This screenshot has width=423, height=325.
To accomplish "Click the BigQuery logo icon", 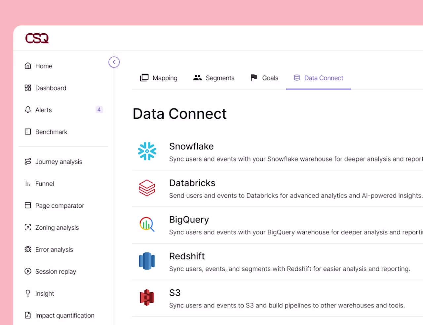I will (x=147, y=224).
